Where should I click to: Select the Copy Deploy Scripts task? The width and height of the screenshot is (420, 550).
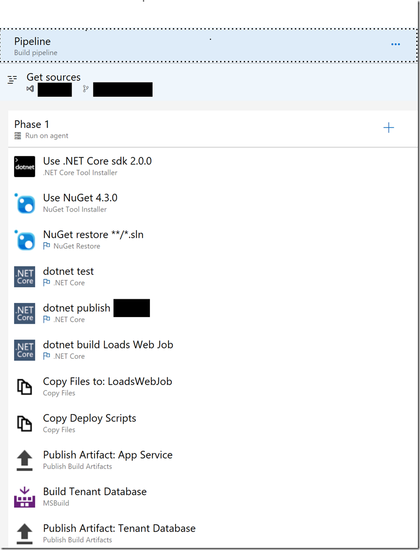(x=89, y=418)
